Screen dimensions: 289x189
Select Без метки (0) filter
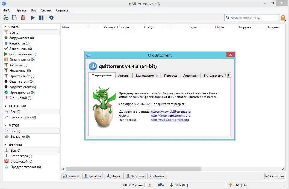[x=31, y=137]
